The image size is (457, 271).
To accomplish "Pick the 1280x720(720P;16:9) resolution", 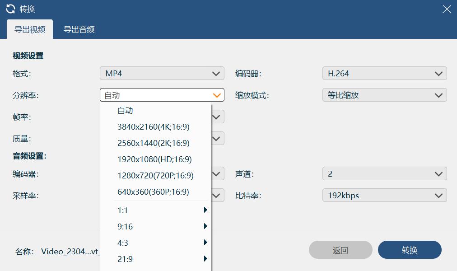I will coord(153,175).
